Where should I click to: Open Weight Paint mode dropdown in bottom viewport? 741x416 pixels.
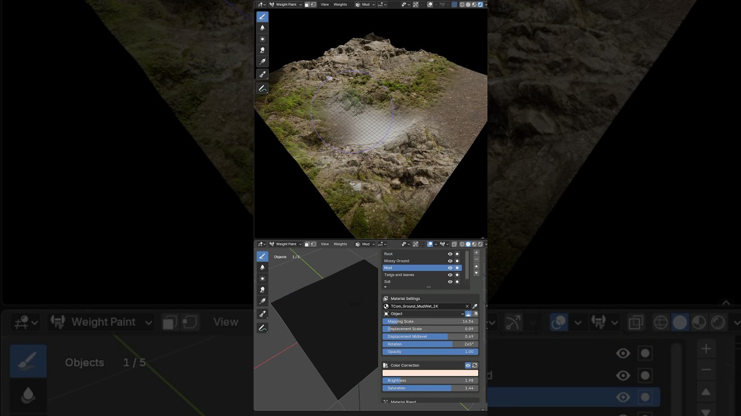tap(286, 244)
